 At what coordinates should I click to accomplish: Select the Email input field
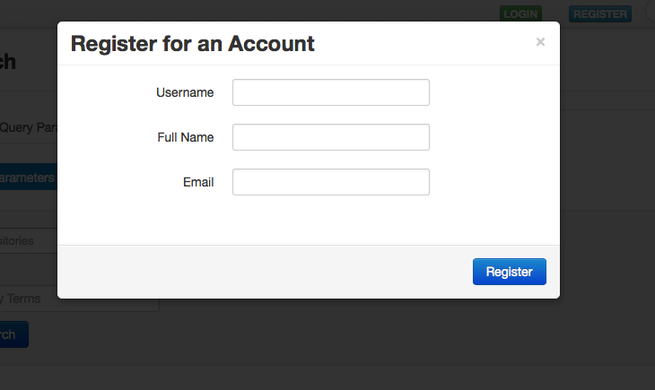[x=330, y=182]
